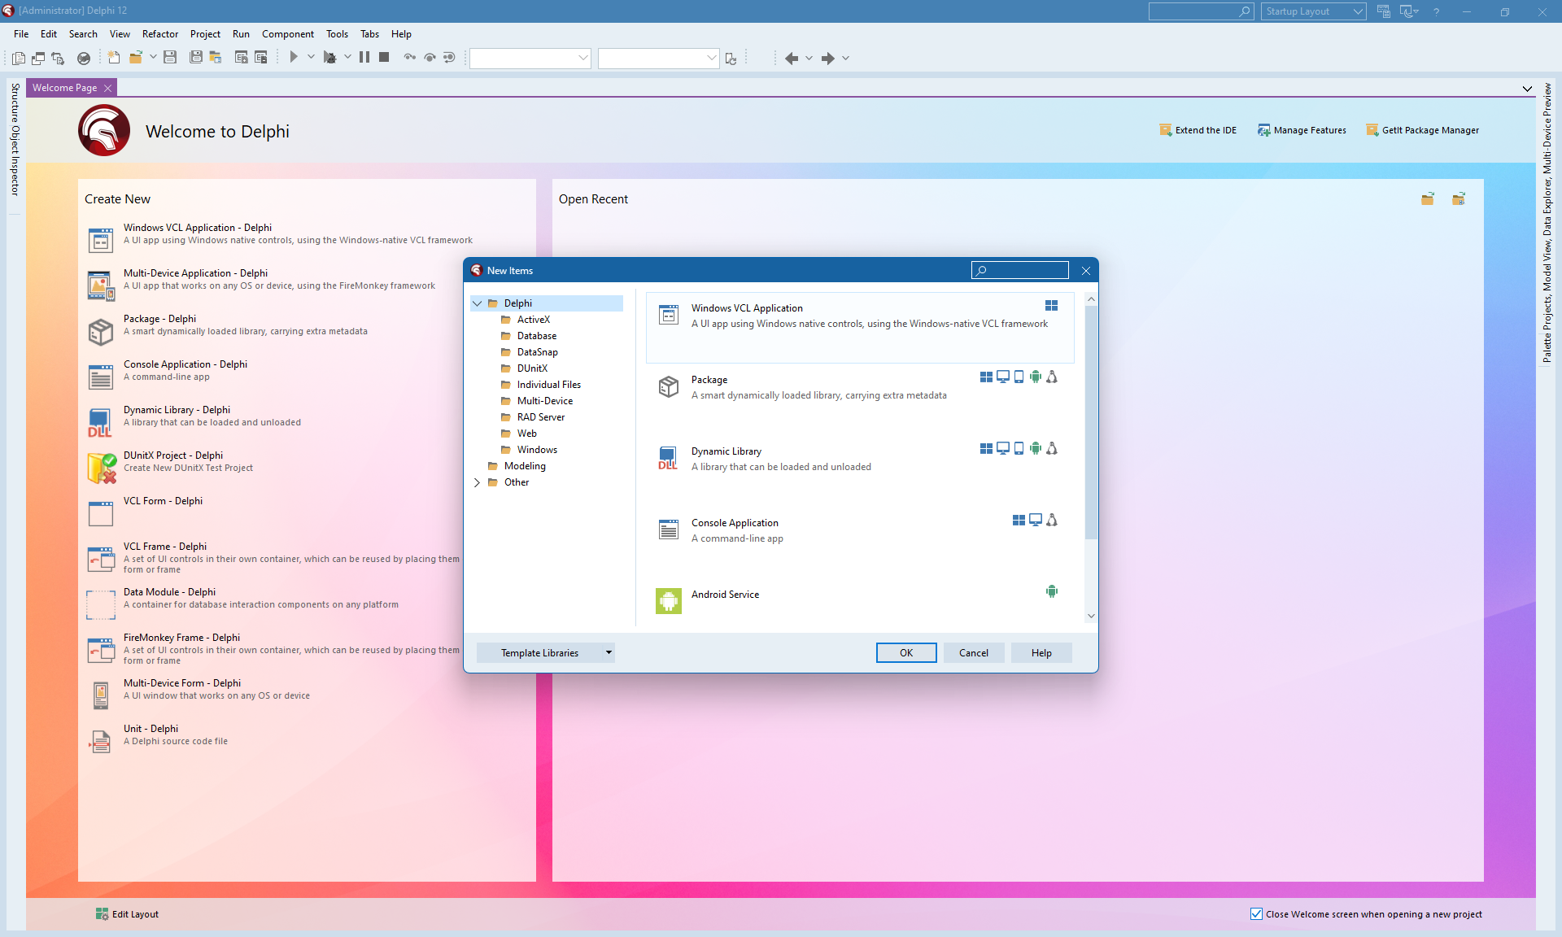Click the Manage Features link
The width and height of the screenshot is (1562, 937).
(1302, 130)
